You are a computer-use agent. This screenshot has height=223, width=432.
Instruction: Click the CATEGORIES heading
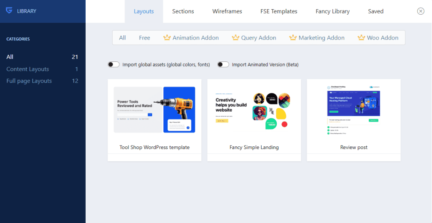coord(18,39)
